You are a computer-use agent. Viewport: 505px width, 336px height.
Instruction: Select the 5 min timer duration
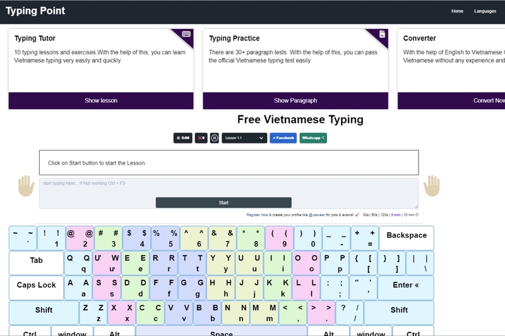click(x=396, y=215)
